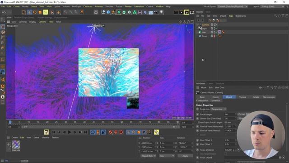Open the Spline Pen tool icon
Viewport: 289px width, 163px height.
113,12
